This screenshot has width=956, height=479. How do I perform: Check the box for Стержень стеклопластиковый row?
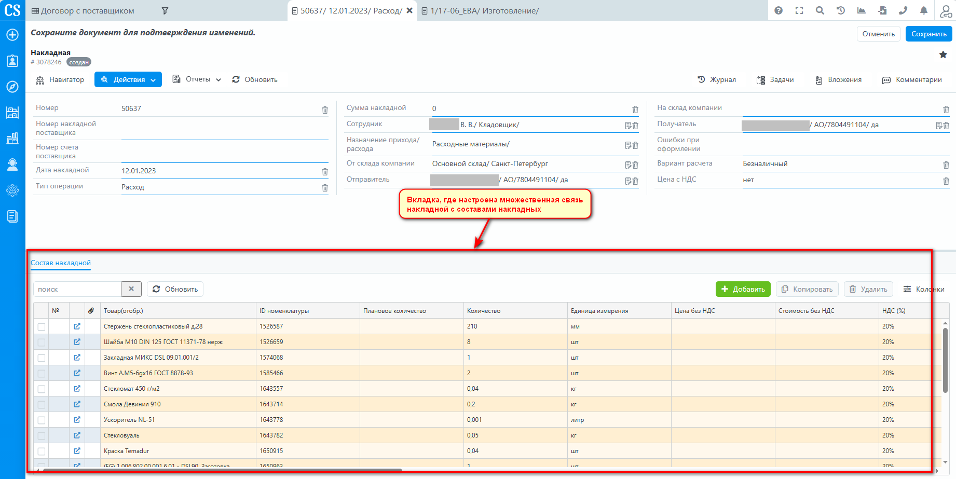(x=42, y=327)
